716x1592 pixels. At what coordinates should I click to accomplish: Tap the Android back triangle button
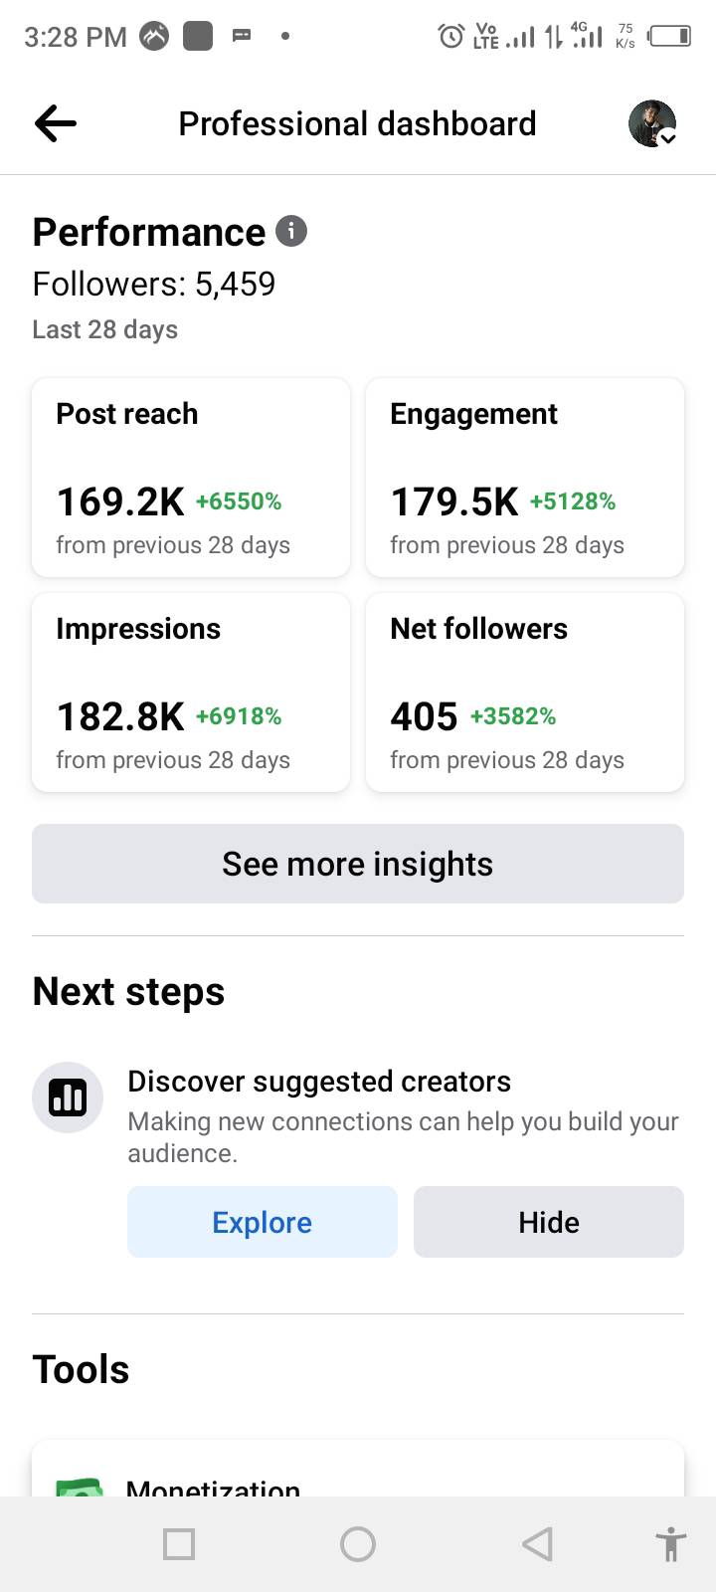(537, 1544)
